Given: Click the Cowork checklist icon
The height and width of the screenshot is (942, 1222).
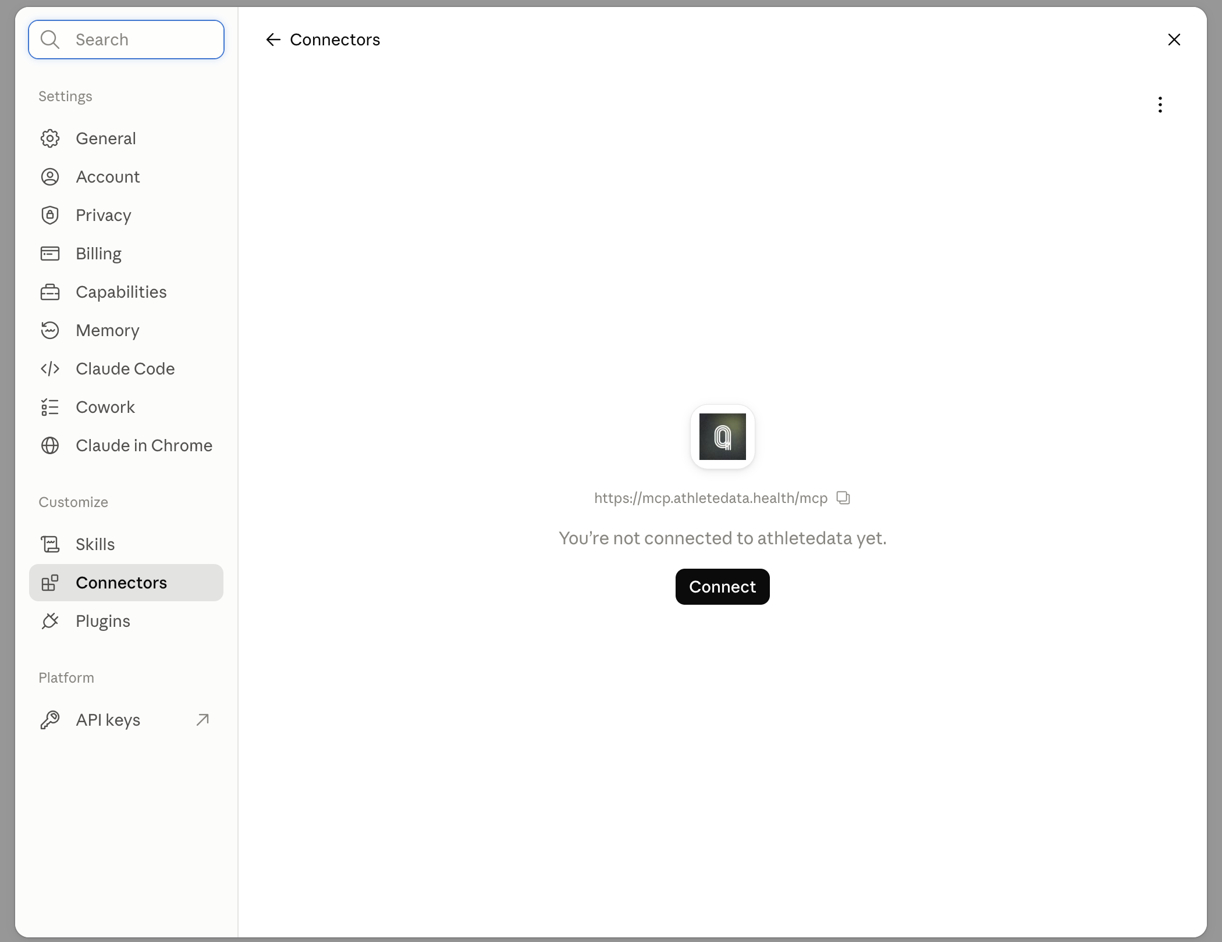Looking at the screenshot, I should [x=50, y=407].
